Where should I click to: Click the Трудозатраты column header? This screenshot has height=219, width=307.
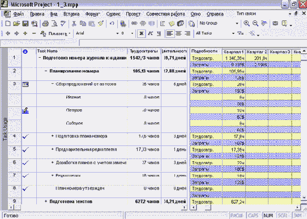coord(144,51)
